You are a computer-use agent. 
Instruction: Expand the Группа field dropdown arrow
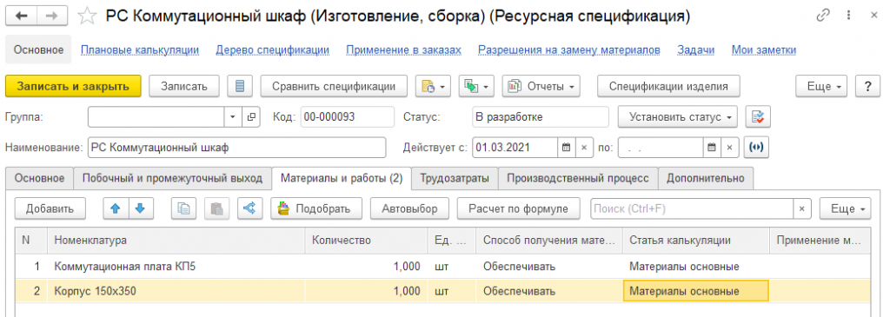tap(233, 117)
